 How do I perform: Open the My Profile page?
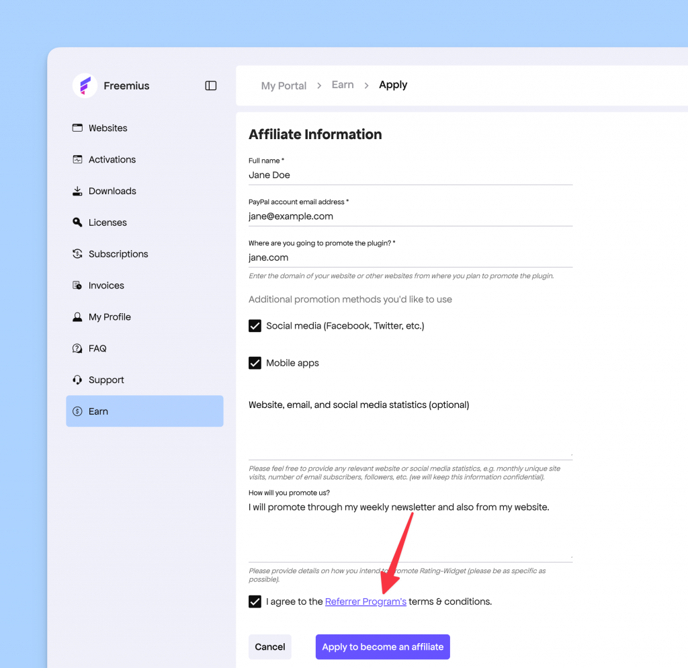pos(144,317)
